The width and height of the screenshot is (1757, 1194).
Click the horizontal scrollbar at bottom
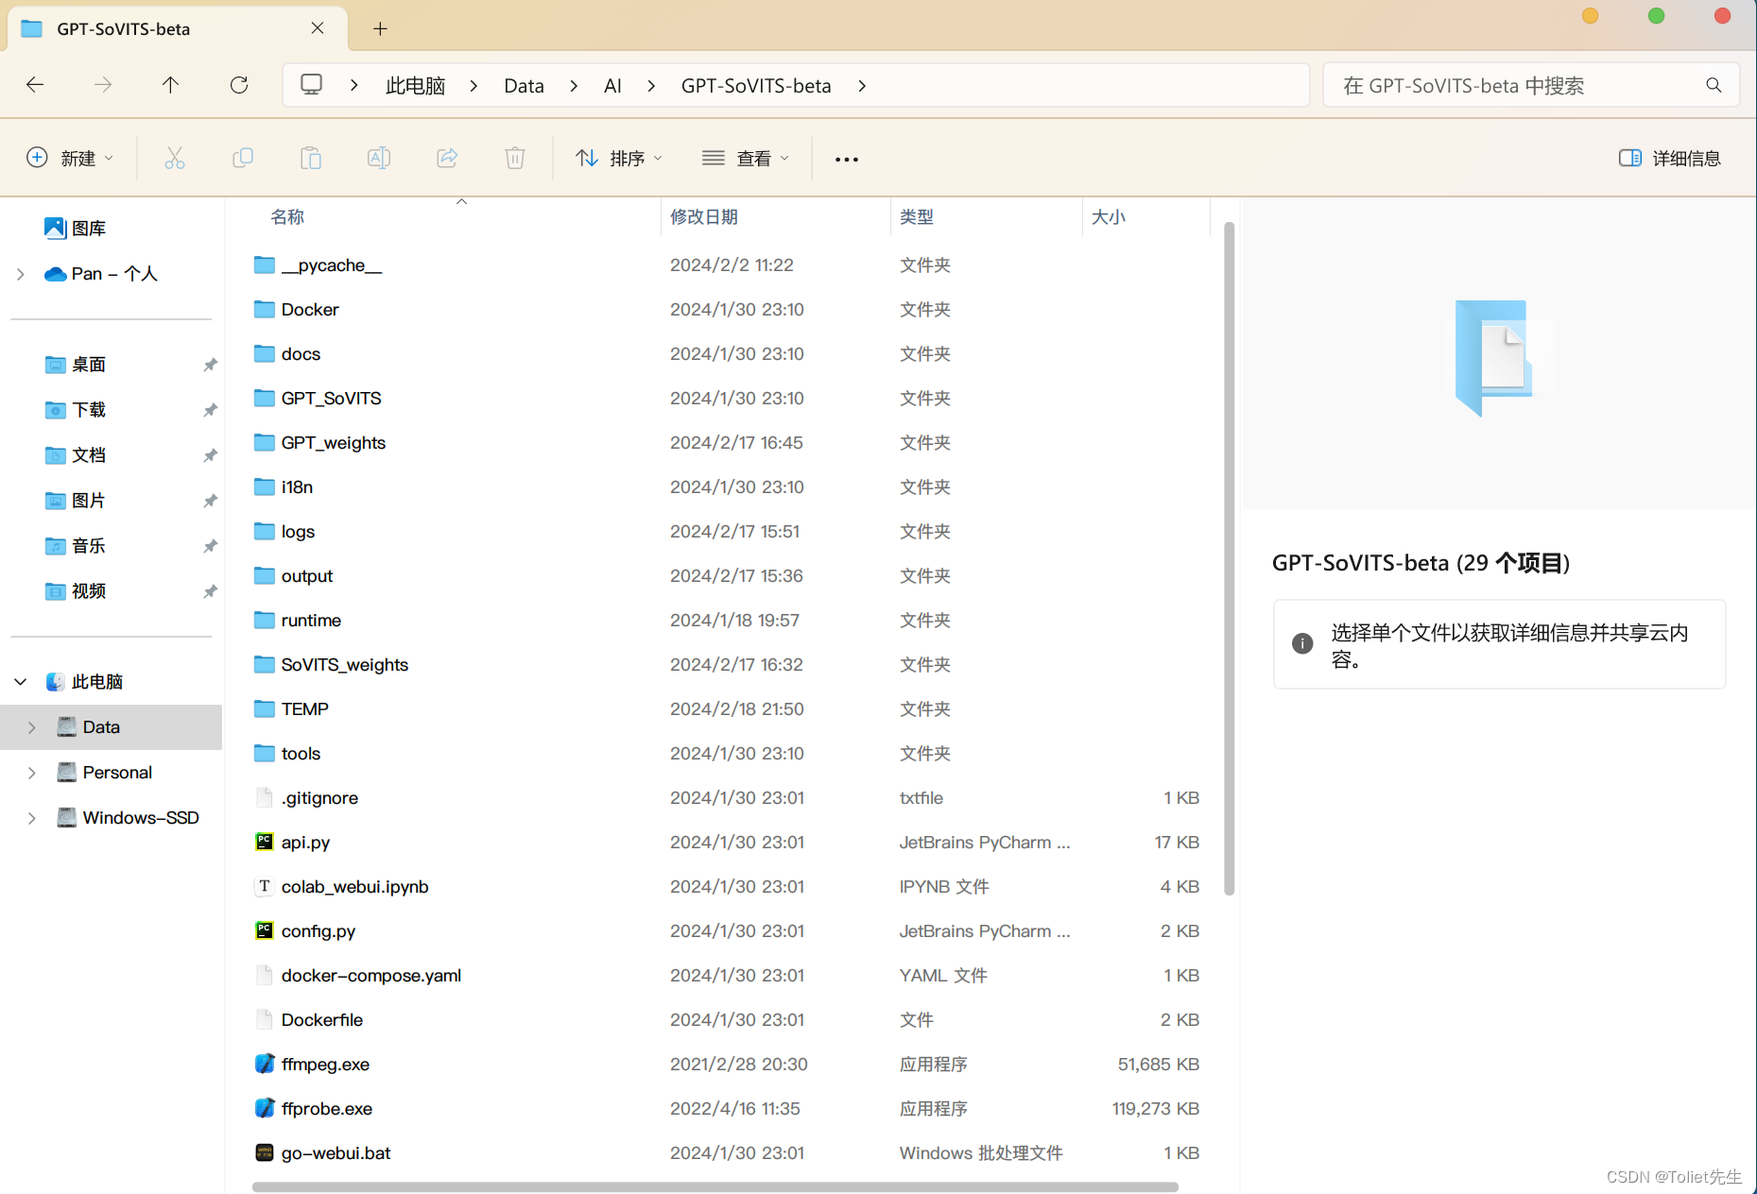click(715, 1186)
